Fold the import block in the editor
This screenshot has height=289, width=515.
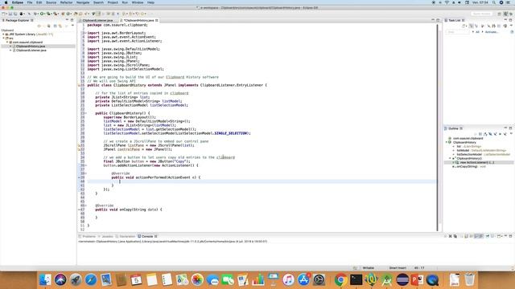[85, 33]
